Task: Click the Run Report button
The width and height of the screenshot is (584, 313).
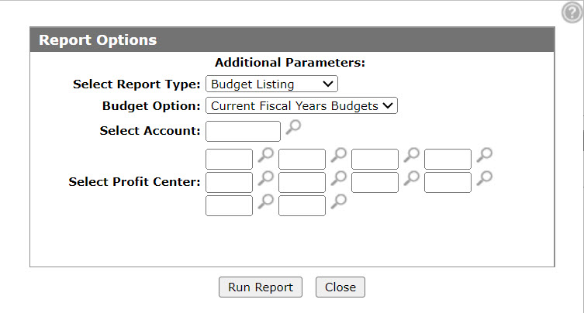Action: [261, 287]
